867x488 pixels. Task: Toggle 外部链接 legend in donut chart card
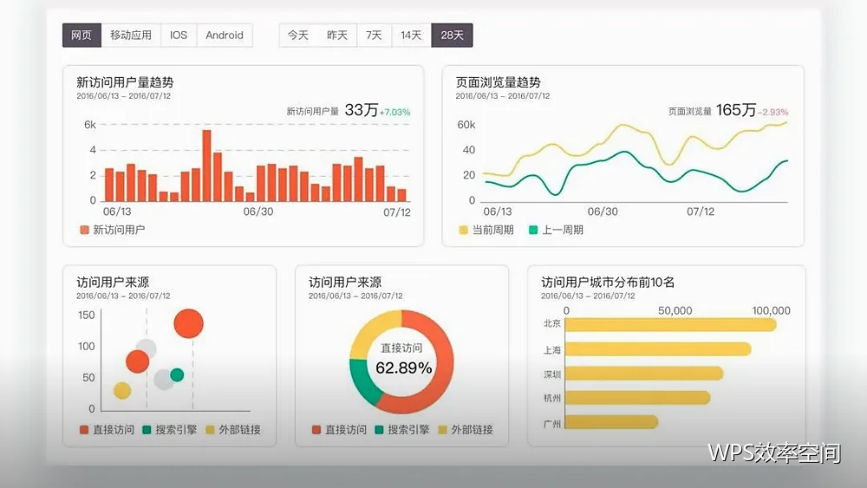click(466, 429)
